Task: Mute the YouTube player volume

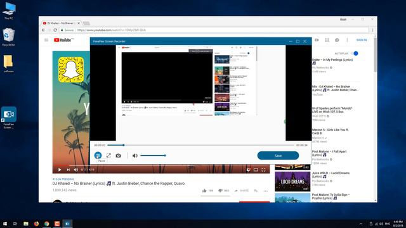Action: coord(76,170)
